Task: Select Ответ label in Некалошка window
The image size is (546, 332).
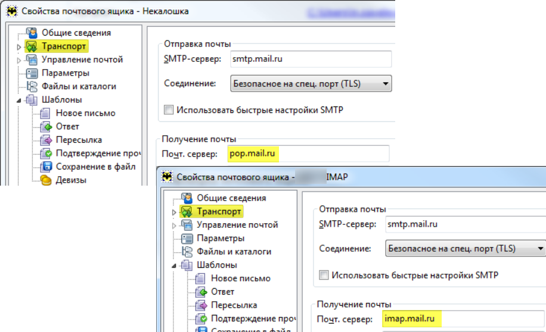Action: 67,127
